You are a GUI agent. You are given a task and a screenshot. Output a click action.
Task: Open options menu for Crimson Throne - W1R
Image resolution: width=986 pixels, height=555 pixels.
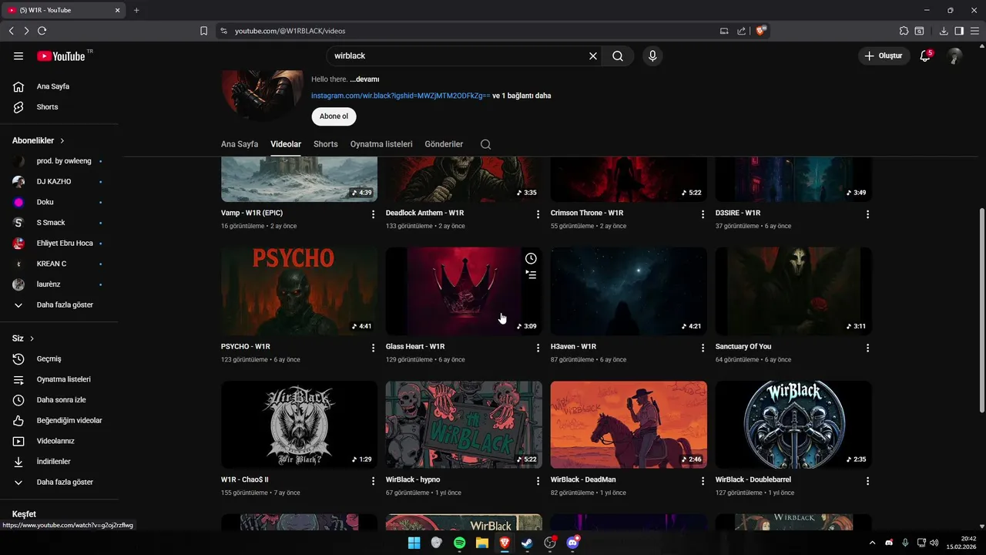tap(703, 214)
